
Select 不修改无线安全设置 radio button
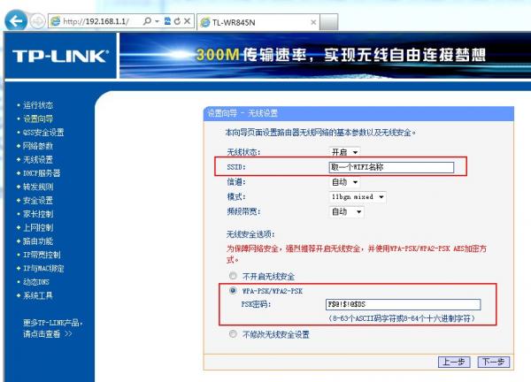[x=233, y=334]
